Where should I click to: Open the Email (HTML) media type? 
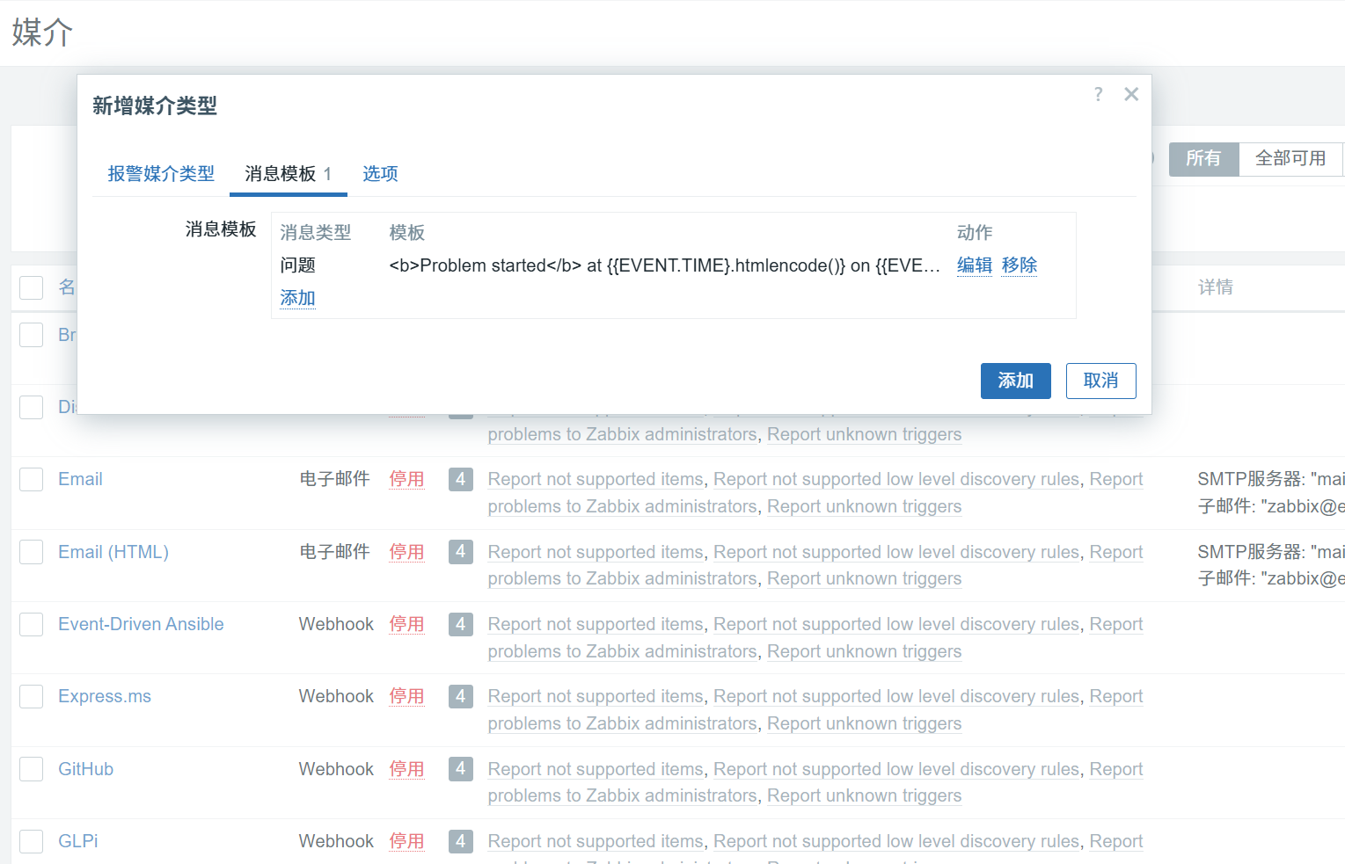click(x=113, y=552)
